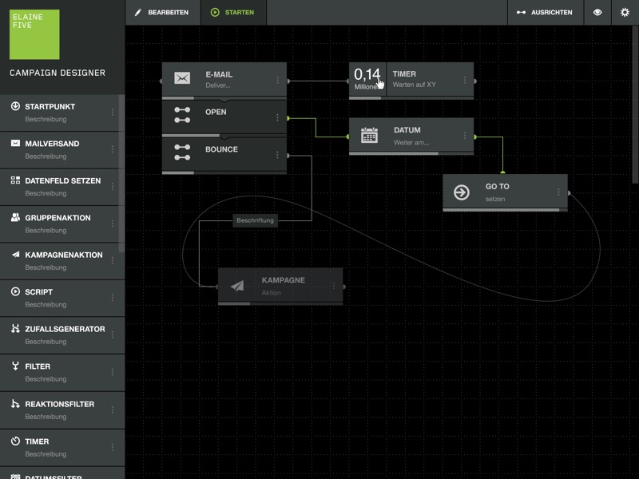Click the envelope icon on E-Mail node
Viewport: 639px width, 479px height.
pos(182,77)
